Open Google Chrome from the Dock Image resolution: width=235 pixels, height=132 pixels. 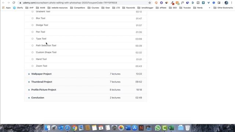tap(74, 128)
